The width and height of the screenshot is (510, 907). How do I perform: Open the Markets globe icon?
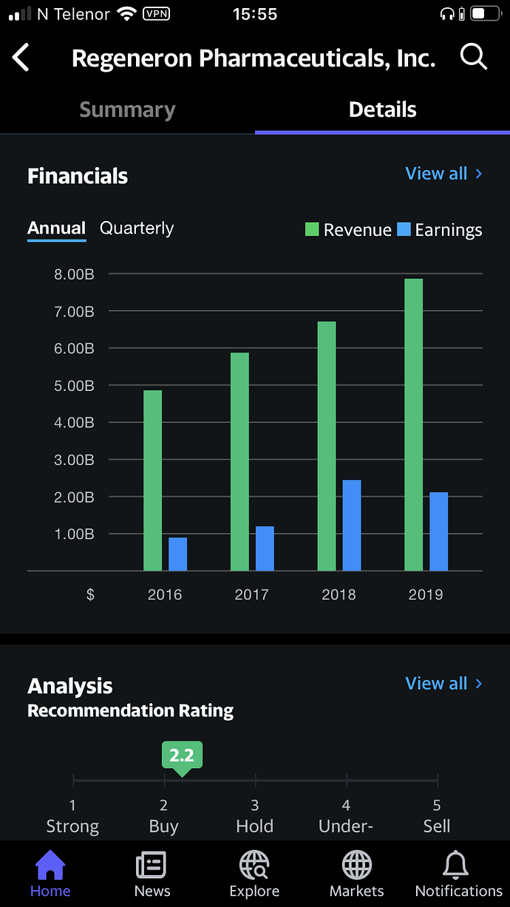356,865
